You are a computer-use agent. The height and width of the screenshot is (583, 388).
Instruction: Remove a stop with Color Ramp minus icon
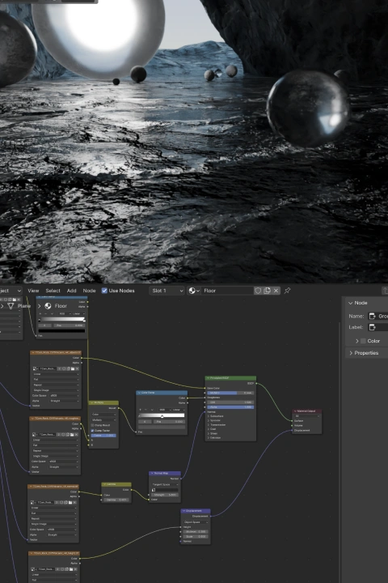146,410
